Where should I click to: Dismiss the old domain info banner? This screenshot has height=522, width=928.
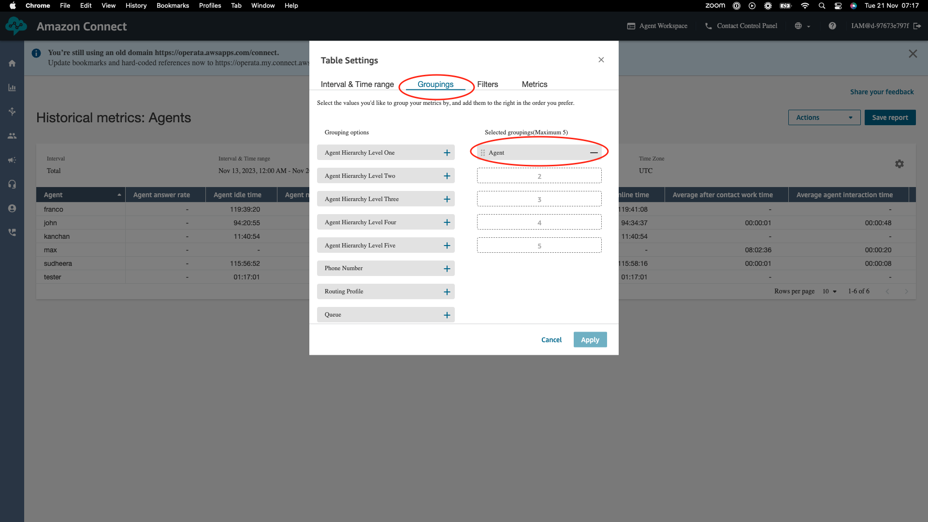point(913,54)
